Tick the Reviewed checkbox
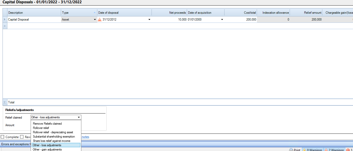This screenshot has height=151, width=353. tap(22, 137)
